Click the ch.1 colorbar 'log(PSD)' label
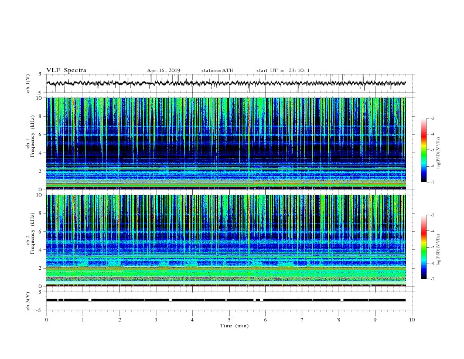The width and height of the screenshot is (464, 359). tap(439, 153)
